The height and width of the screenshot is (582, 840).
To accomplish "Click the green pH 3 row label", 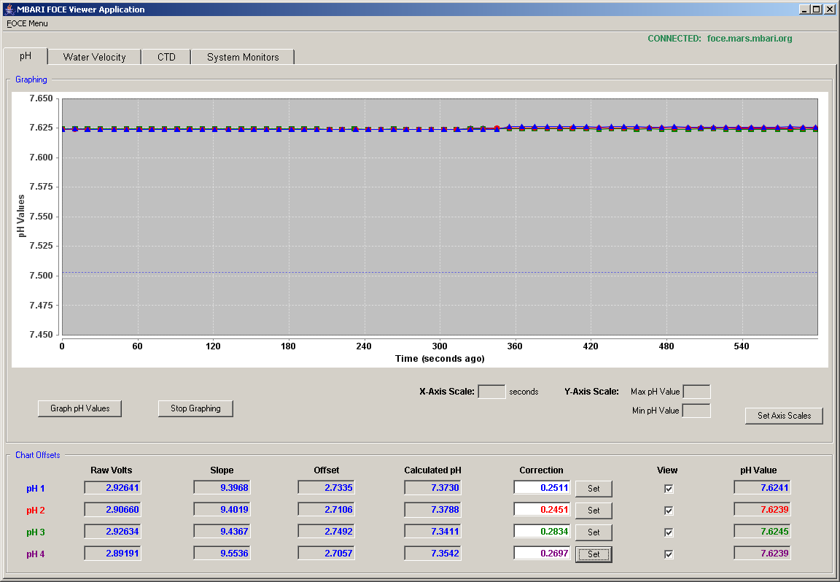I will pos(35,532).
